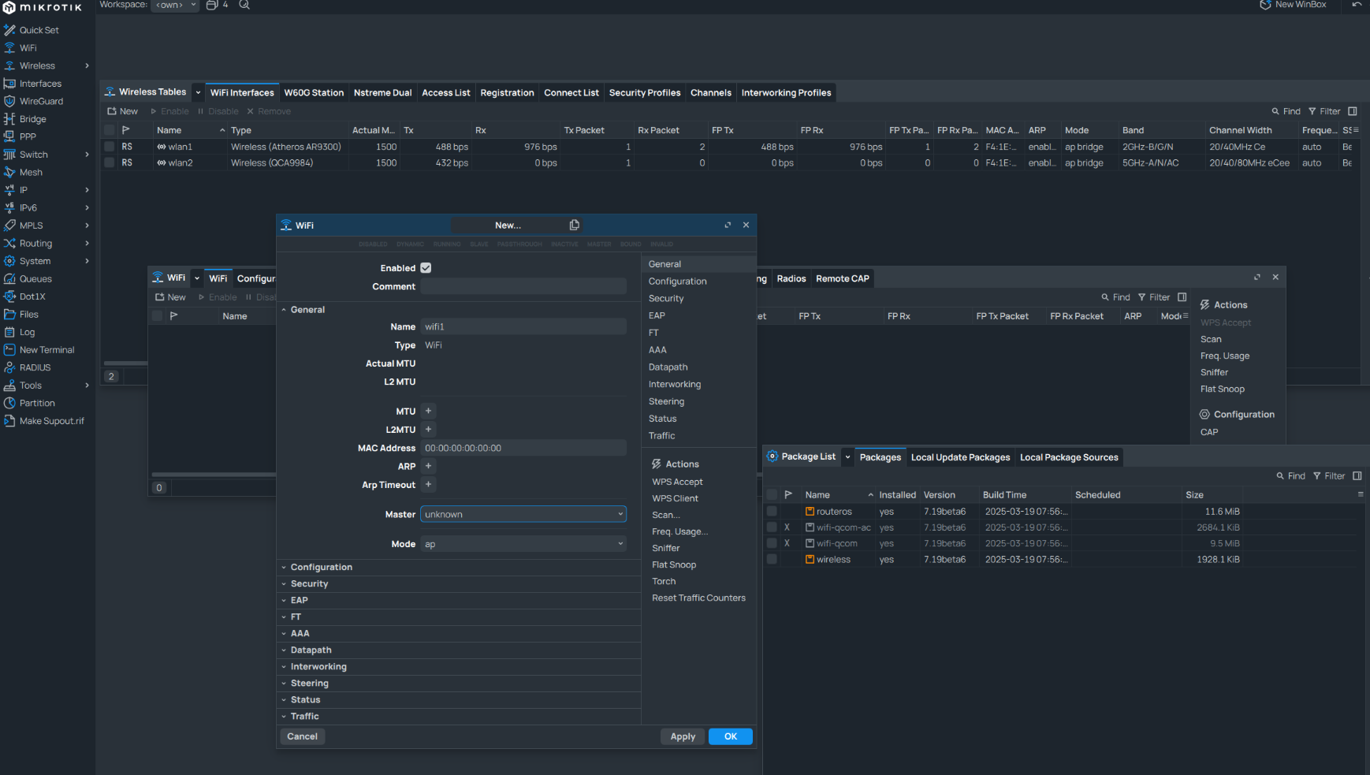Click the Comment field
This screenshot has width=1370, height=775.
(x=523, y=286)
